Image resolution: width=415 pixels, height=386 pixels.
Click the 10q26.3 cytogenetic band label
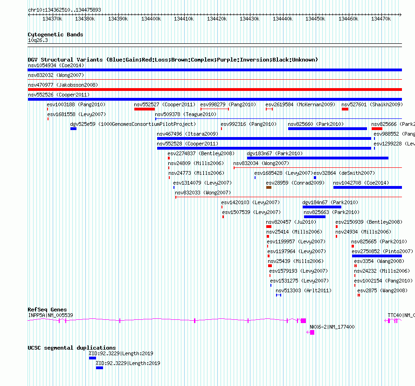pyautogui.click(x=38, y=40)
